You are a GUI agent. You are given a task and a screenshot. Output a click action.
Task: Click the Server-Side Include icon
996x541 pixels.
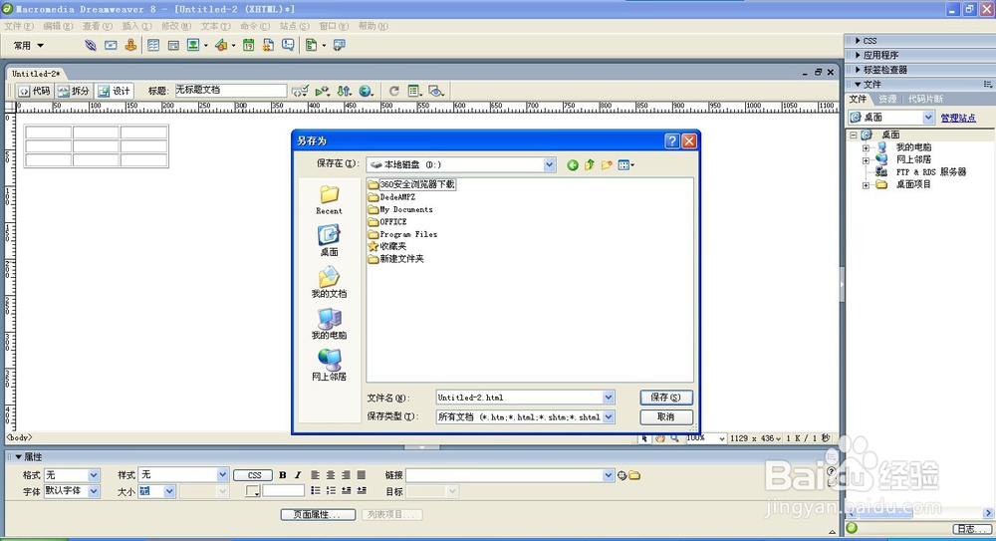click(268, 45)
